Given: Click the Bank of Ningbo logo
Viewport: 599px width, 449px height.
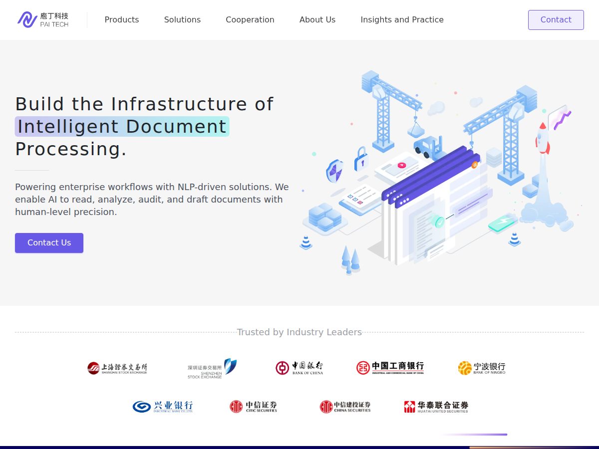Looking at the screenshot, I should 482,368.
